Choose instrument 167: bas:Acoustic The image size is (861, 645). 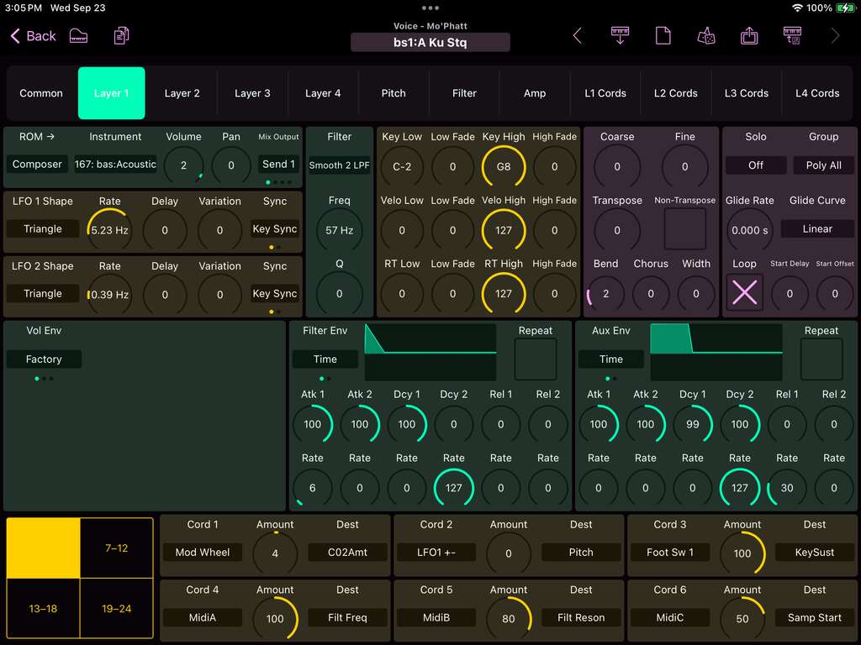115,164
